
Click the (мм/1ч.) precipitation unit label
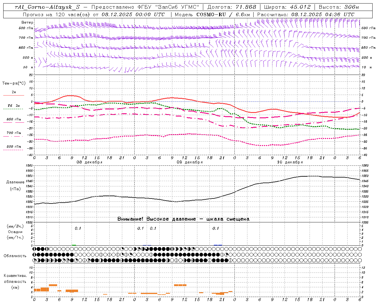15,237
